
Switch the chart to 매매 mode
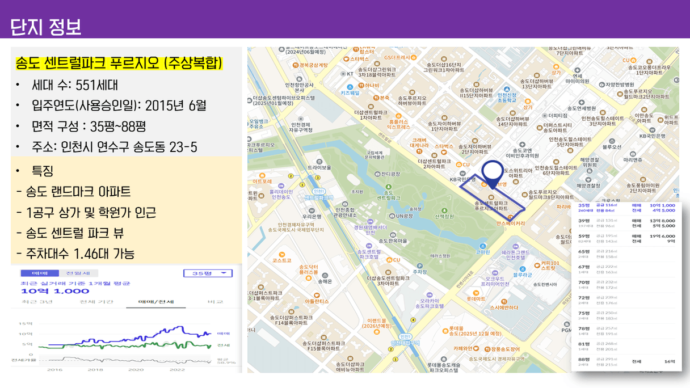tap(39, 273)
